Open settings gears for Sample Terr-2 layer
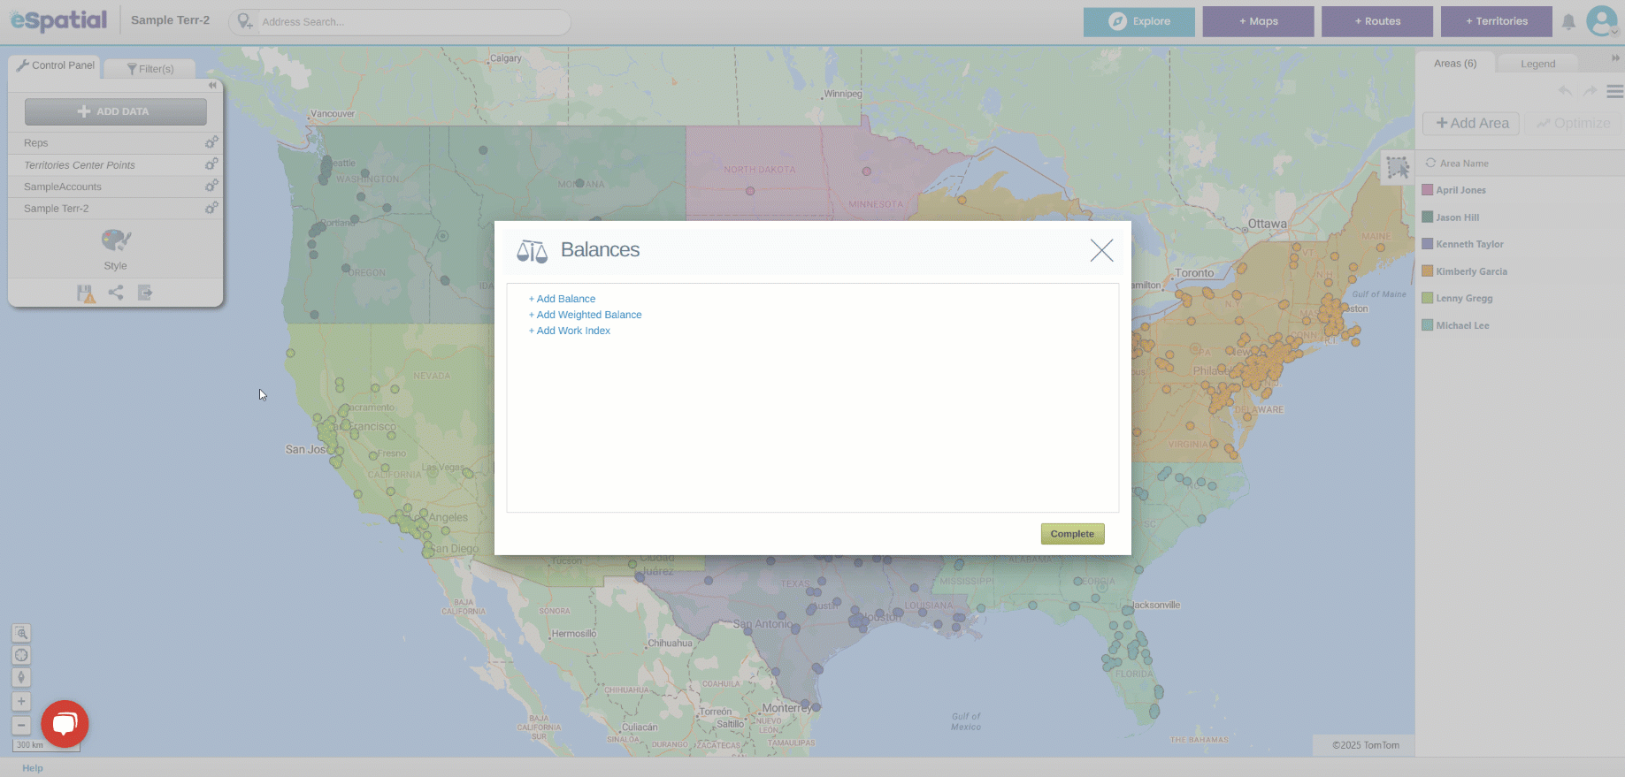 [x=211, y=208]
